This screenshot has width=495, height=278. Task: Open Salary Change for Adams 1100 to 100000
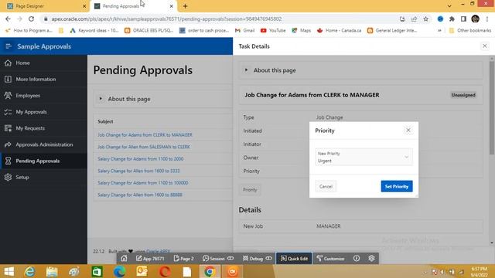(142, 183)
